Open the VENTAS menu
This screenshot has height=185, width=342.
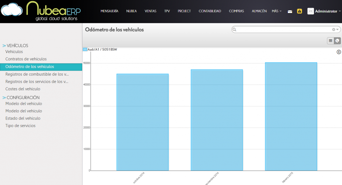click(151, 11)
